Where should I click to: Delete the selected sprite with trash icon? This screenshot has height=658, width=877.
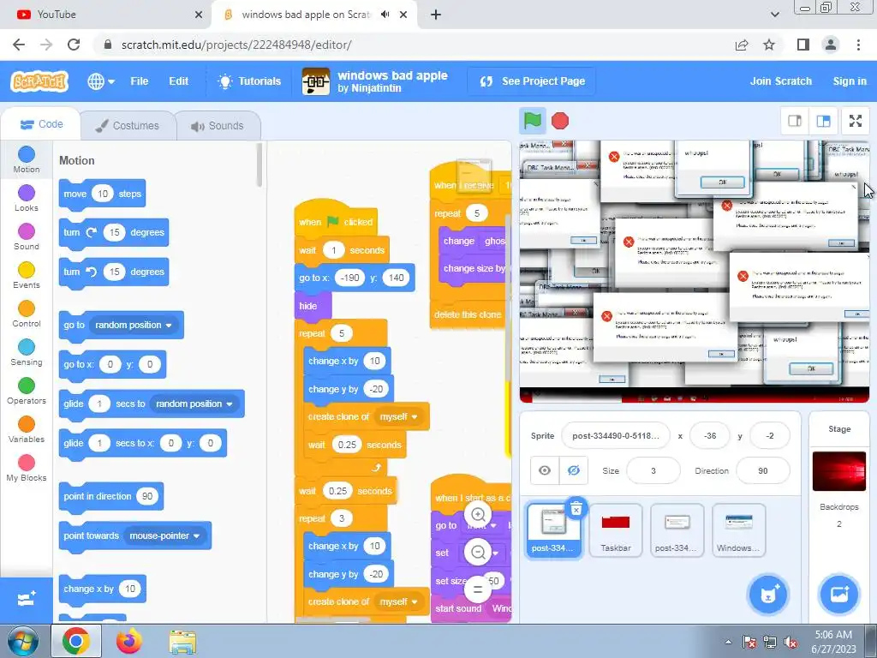tap(576, 509)
